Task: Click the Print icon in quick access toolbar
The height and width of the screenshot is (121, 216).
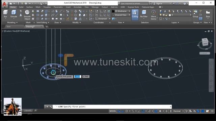Action: pyautogui.click(x=26, y=3)
